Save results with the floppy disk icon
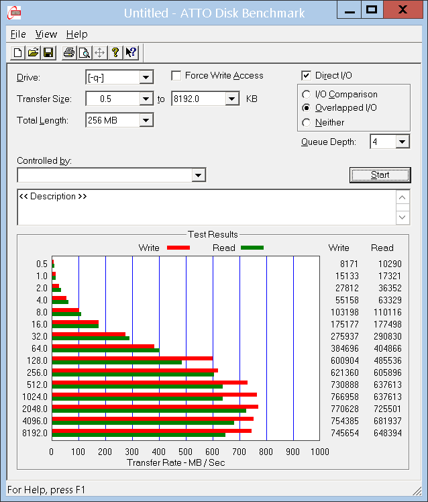428x502 pixels. (48, 52)
